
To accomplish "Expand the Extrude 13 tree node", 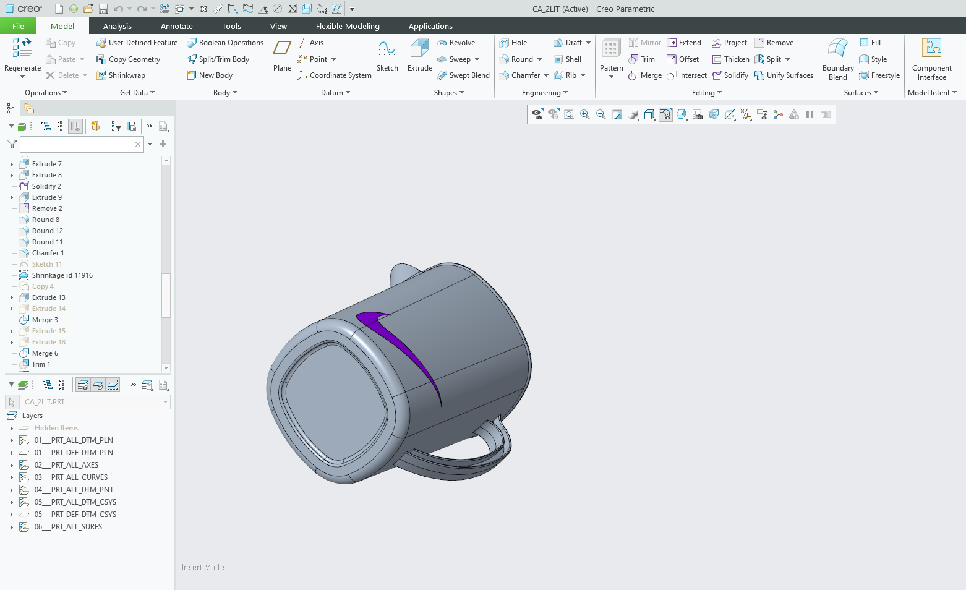I will click(12, 297).
